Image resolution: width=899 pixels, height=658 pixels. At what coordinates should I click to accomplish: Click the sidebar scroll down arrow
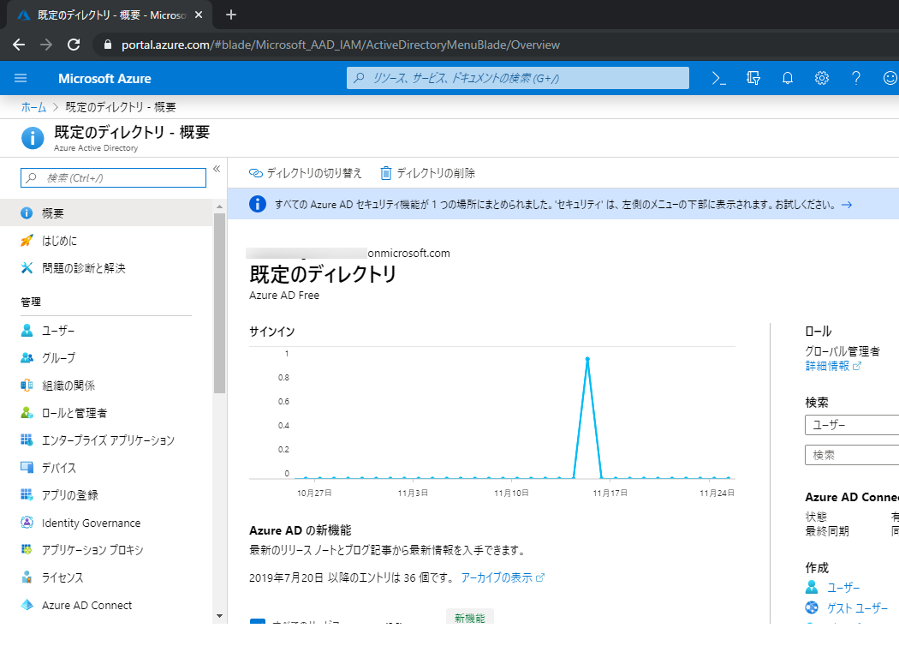[219, 616]
